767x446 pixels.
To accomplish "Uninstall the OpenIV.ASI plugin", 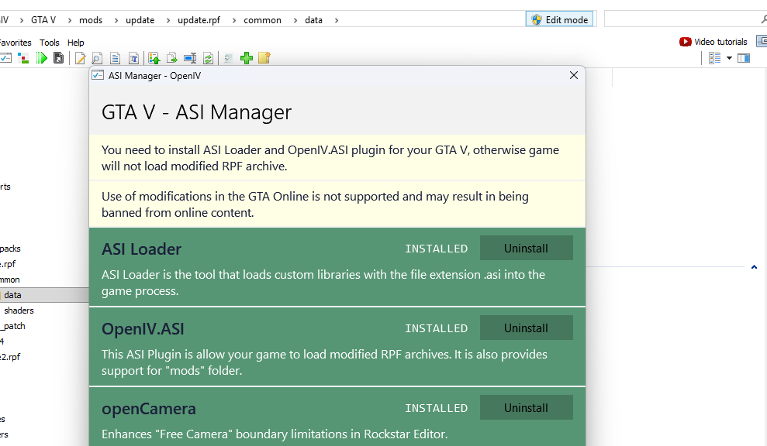I will [x=527, y=328].
